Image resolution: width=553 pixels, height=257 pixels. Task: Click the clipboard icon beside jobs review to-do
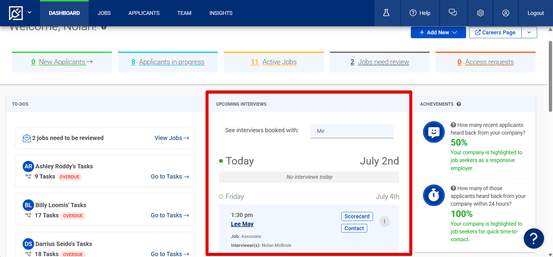[26, 138]
